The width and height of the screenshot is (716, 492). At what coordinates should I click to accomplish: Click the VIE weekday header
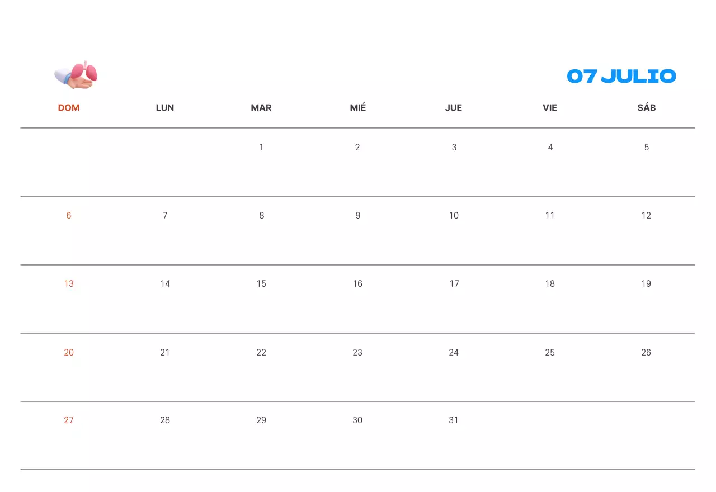(550, 108)
